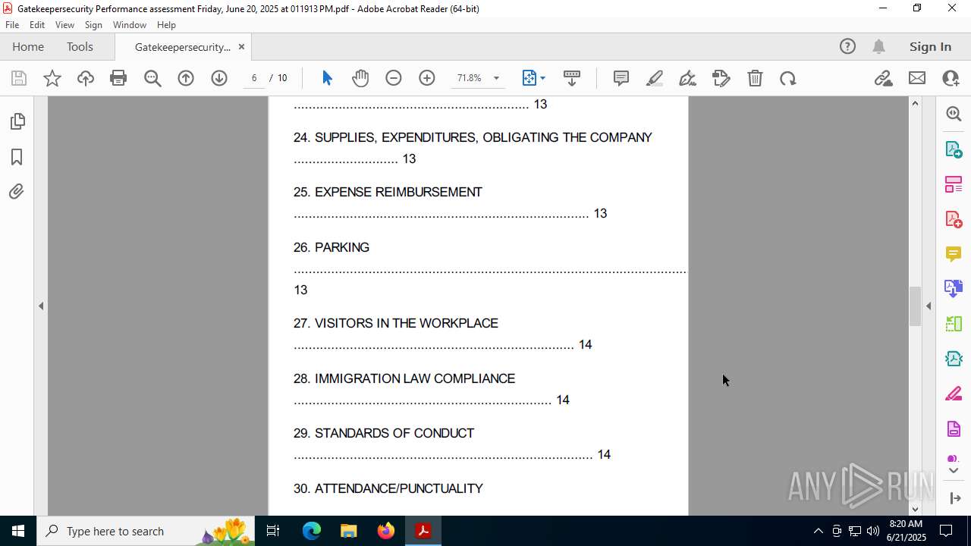Click the page number field
The width and height of the screenshot is (971, 546).
pyautogui.click(x=254, y=78)
